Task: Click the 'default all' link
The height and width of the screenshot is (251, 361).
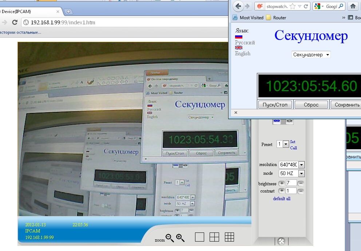Action: click(x=282, y=199)
